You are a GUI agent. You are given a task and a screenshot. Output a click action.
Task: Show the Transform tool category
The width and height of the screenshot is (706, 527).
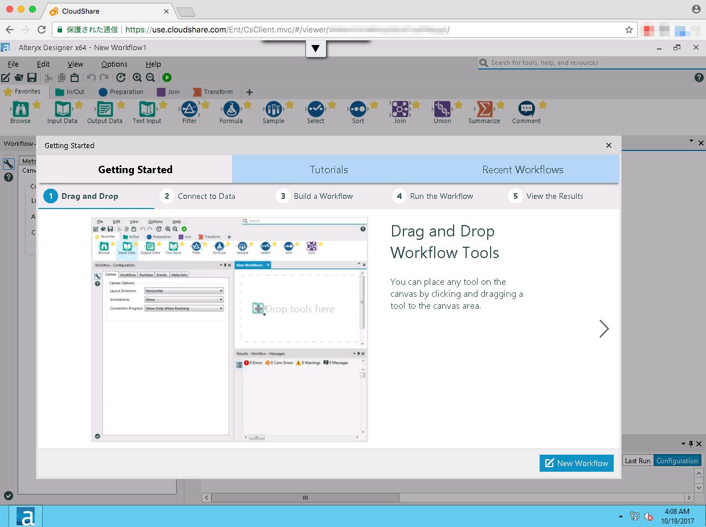213,92
